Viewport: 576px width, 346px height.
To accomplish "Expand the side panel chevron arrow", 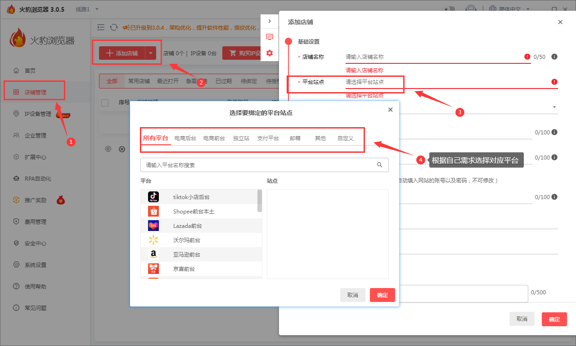I will click(270, 21).
